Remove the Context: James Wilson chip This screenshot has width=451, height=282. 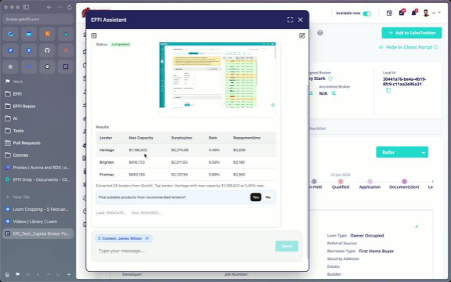[147, 238]
